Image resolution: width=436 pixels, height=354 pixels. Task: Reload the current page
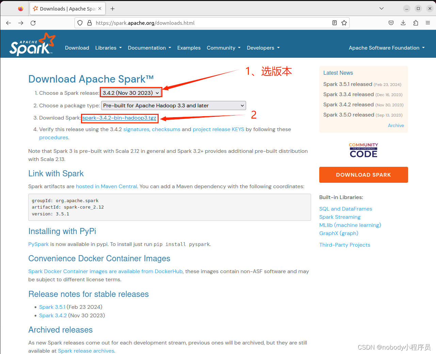tap(33, 23)
